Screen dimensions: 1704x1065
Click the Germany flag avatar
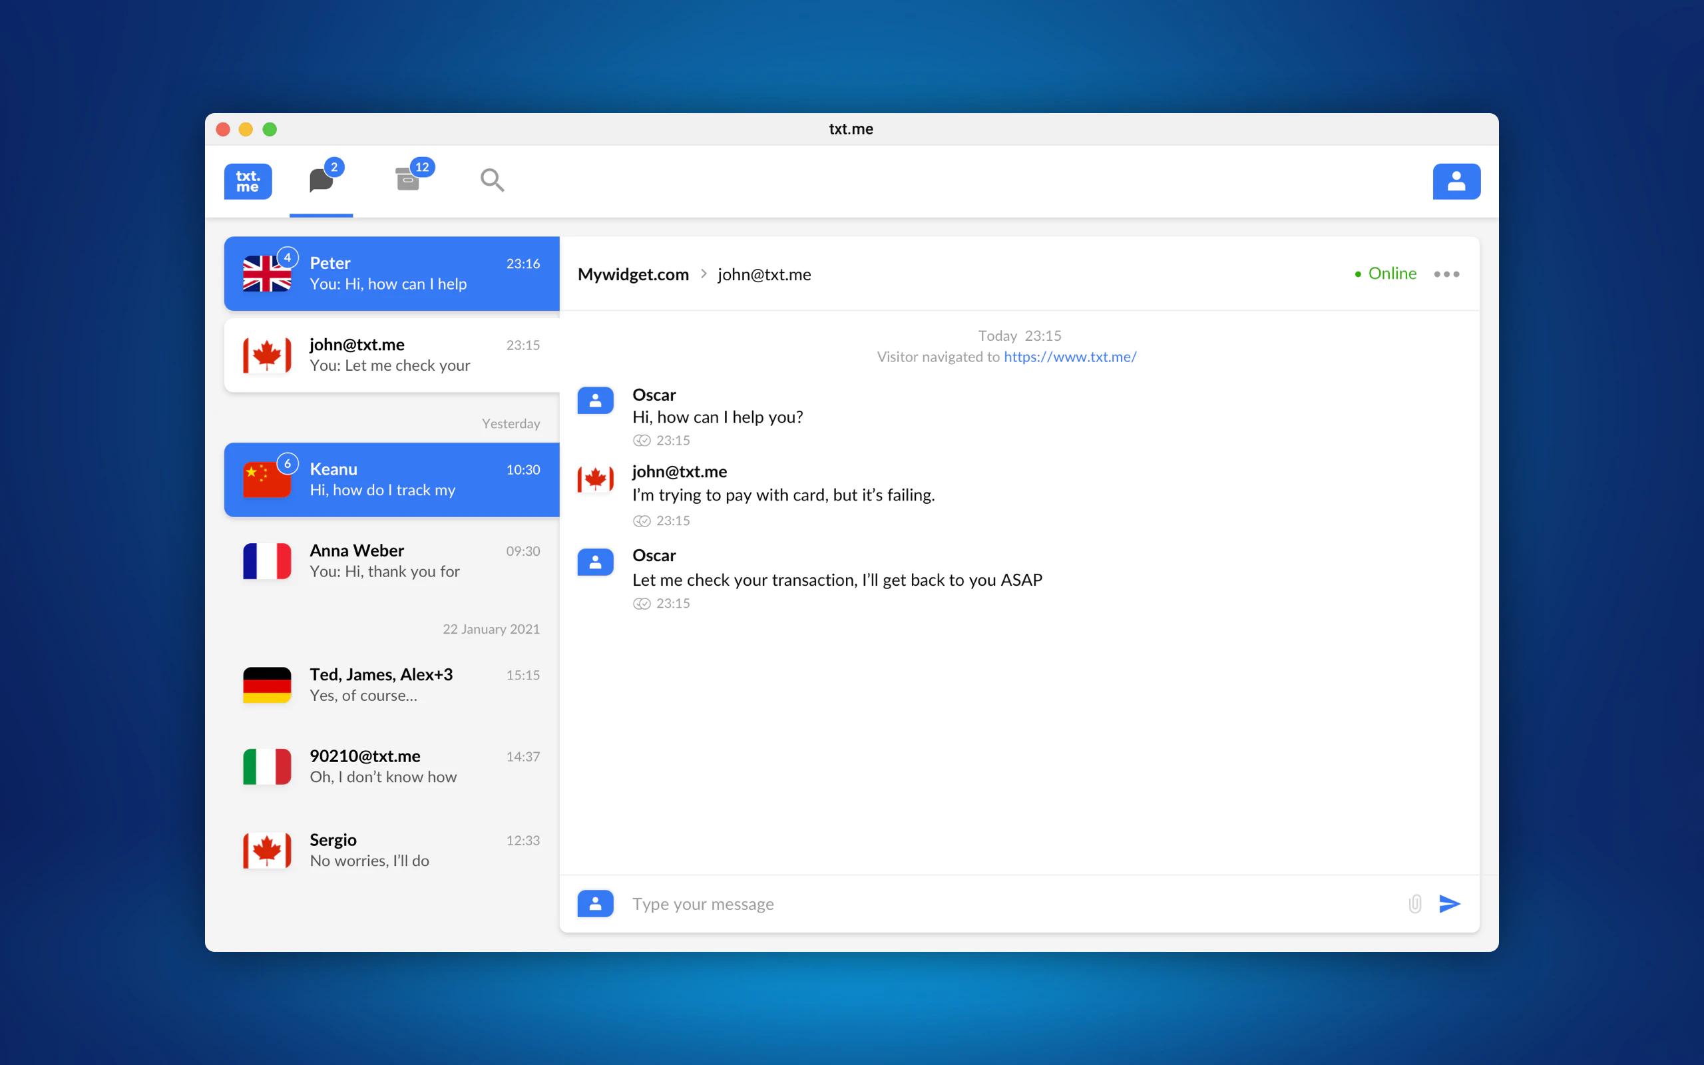[267, 685]
